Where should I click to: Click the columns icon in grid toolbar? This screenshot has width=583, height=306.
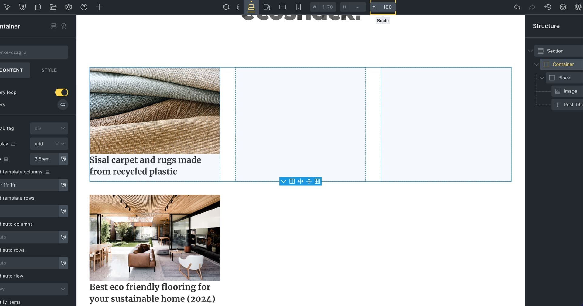292,181
